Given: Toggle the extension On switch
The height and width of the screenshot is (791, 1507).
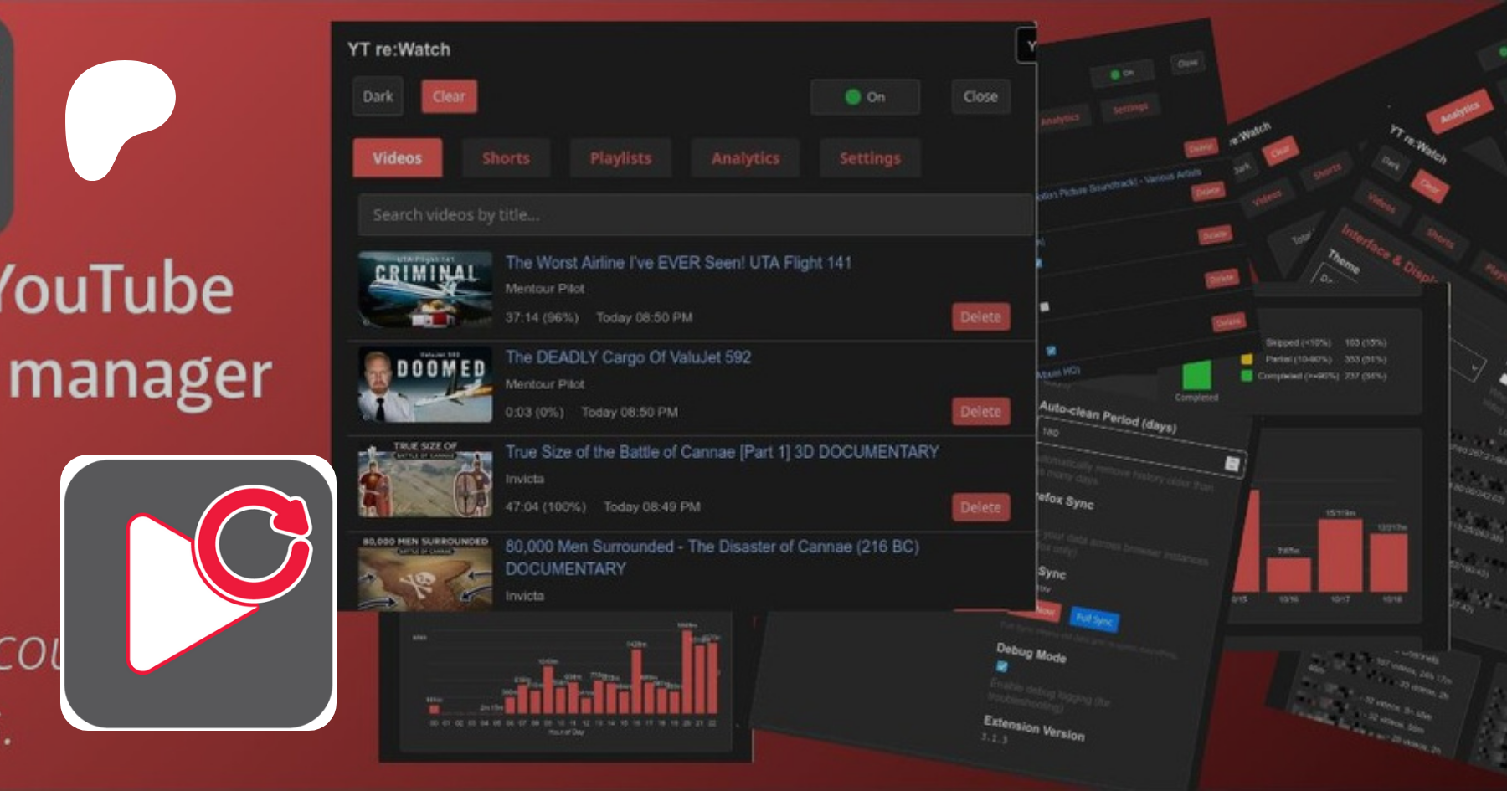Looking at the screenshot, I should pos(865,97).
